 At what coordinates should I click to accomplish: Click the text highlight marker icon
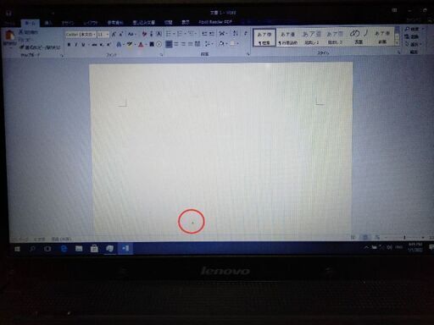tap(130, 44)
